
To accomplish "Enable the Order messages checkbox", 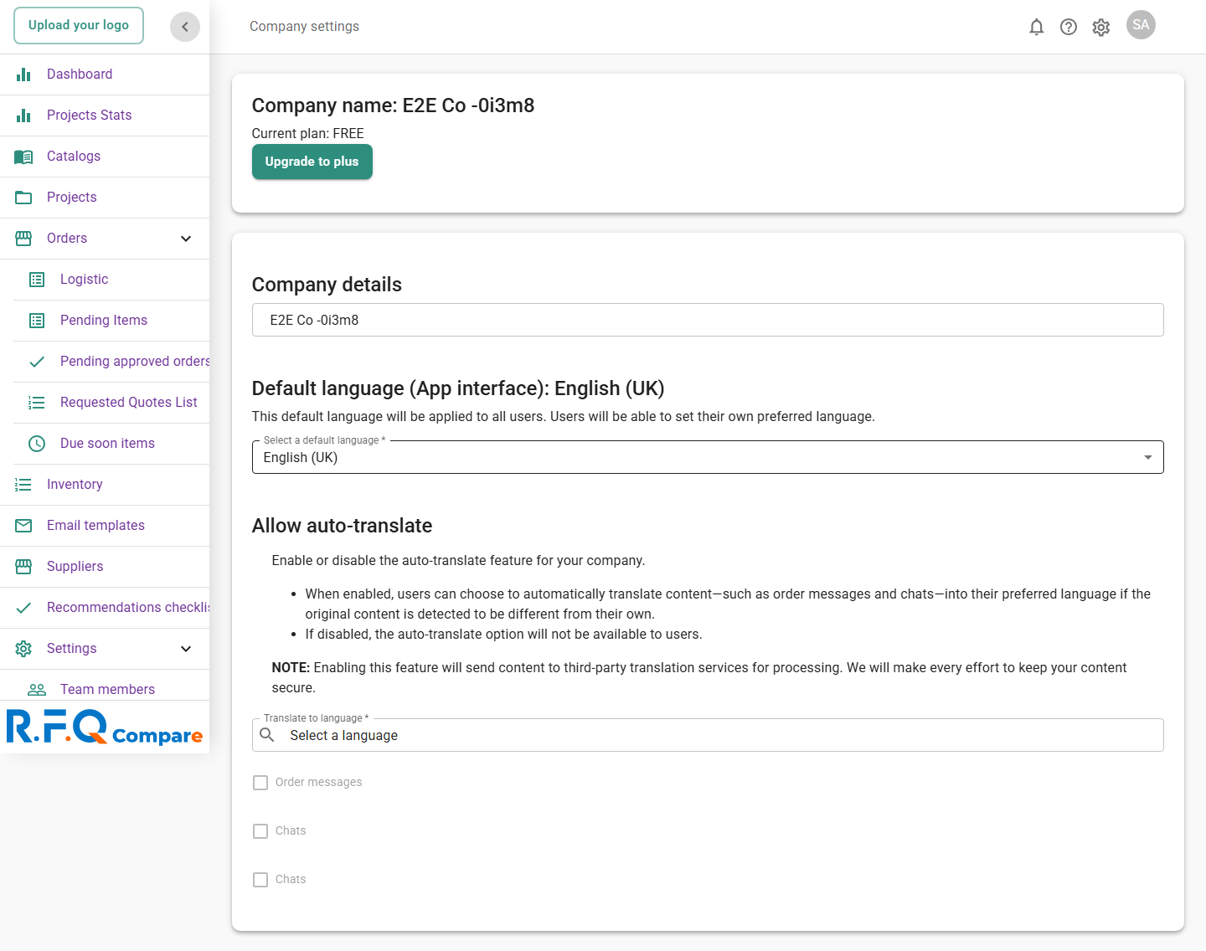I will click(x=260, y=783).
